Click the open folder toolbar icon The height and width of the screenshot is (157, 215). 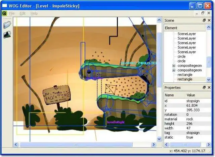(x=7, y=25)
